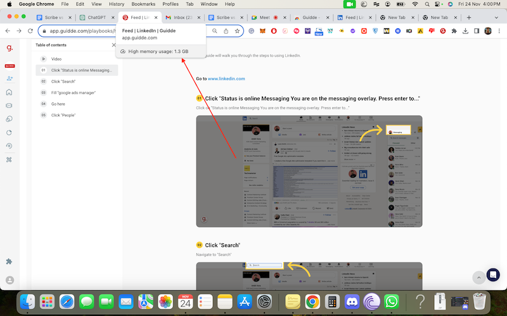This screenshot has height=316, width=507.
Task: Click the zoom magnifier icon in address bar
Action: [215, 31]
